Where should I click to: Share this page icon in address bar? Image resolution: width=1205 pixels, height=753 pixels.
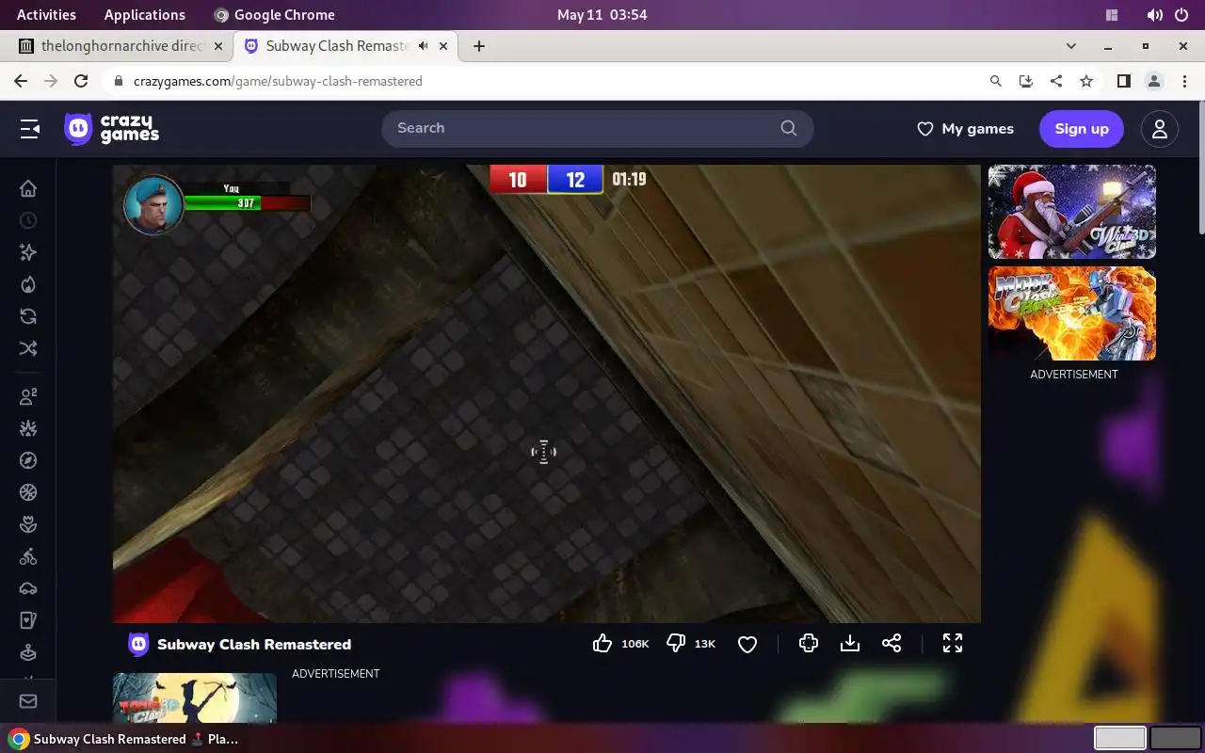coord(1056,81)
